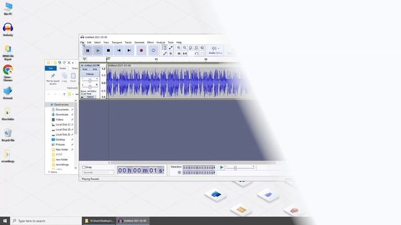Open selection end time format dropdown

coord(214,172)
